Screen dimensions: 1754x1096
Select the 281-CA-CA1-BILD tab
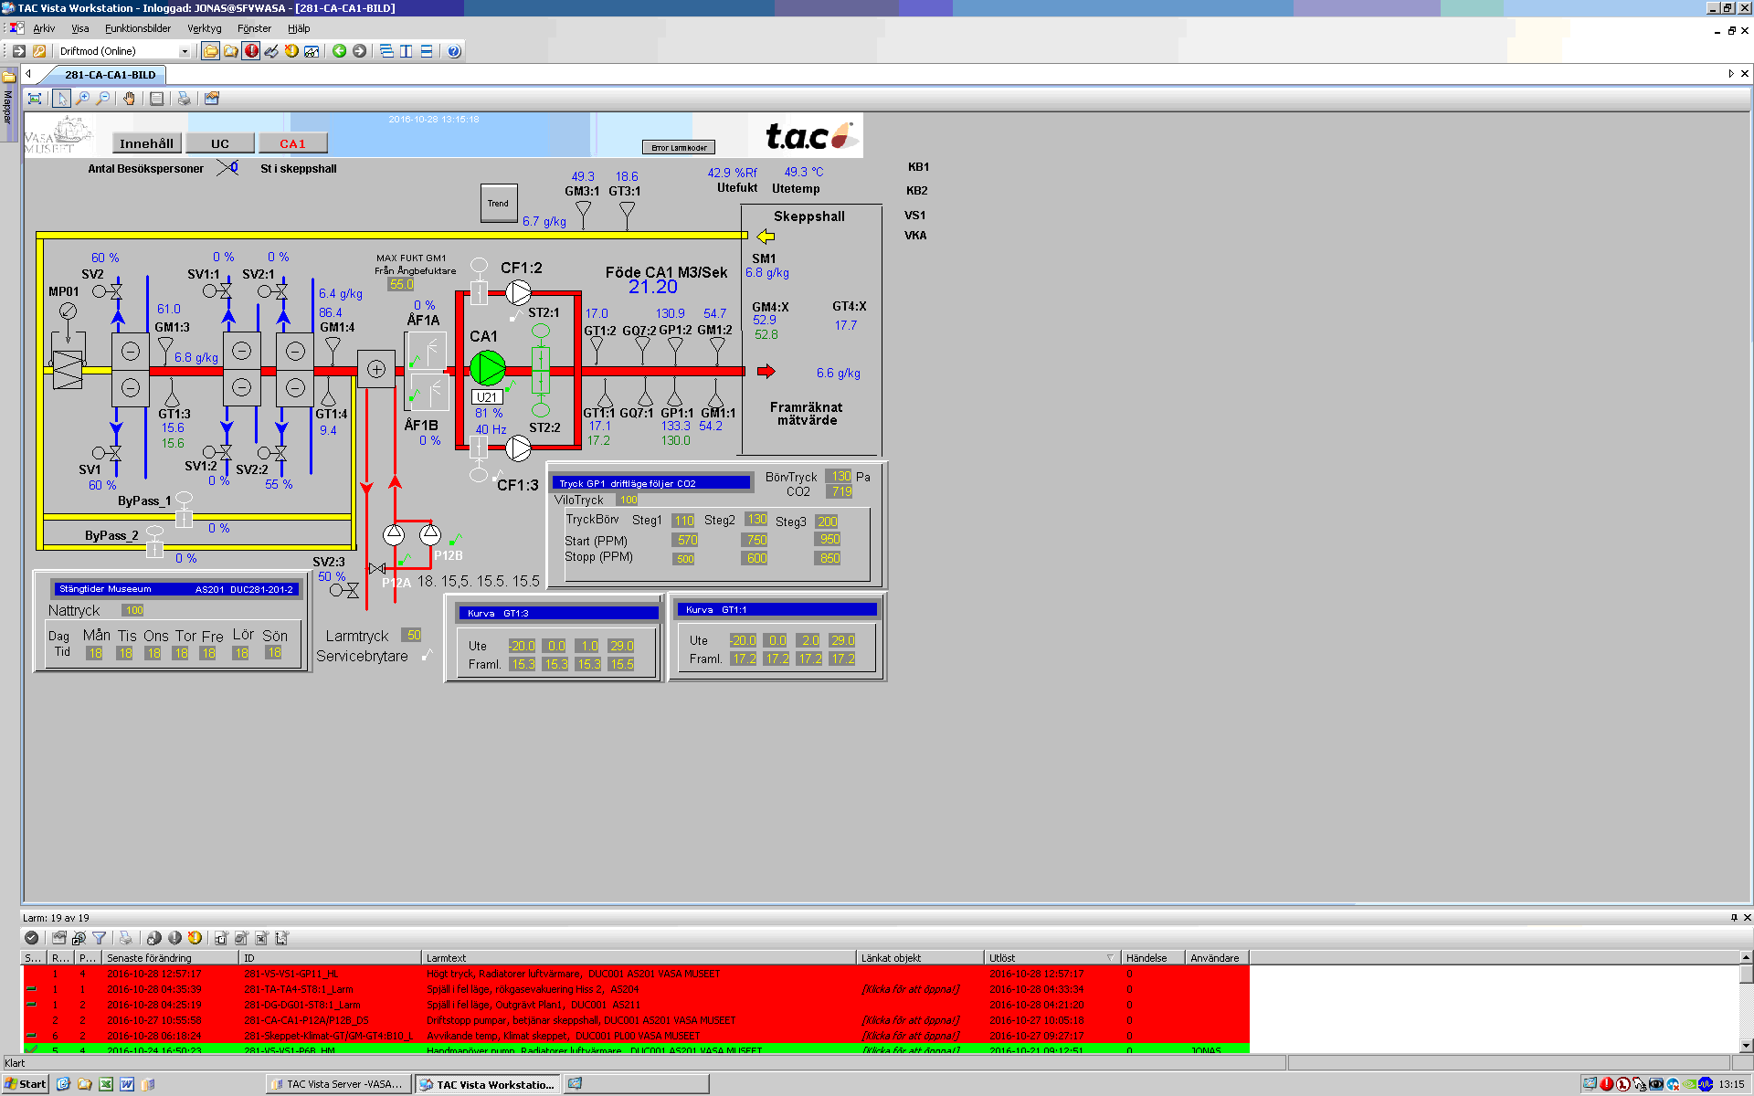coord(110,75)
